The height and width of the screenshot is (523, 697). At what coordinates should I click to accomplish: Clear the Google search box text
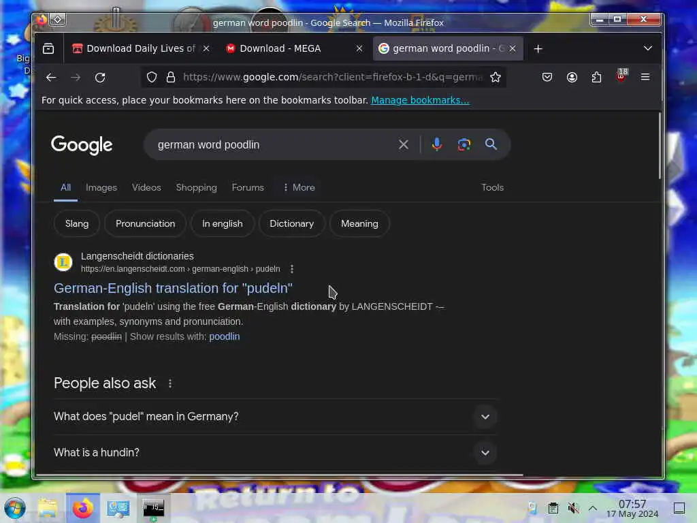pyautogui.click(x=403, y=144)
